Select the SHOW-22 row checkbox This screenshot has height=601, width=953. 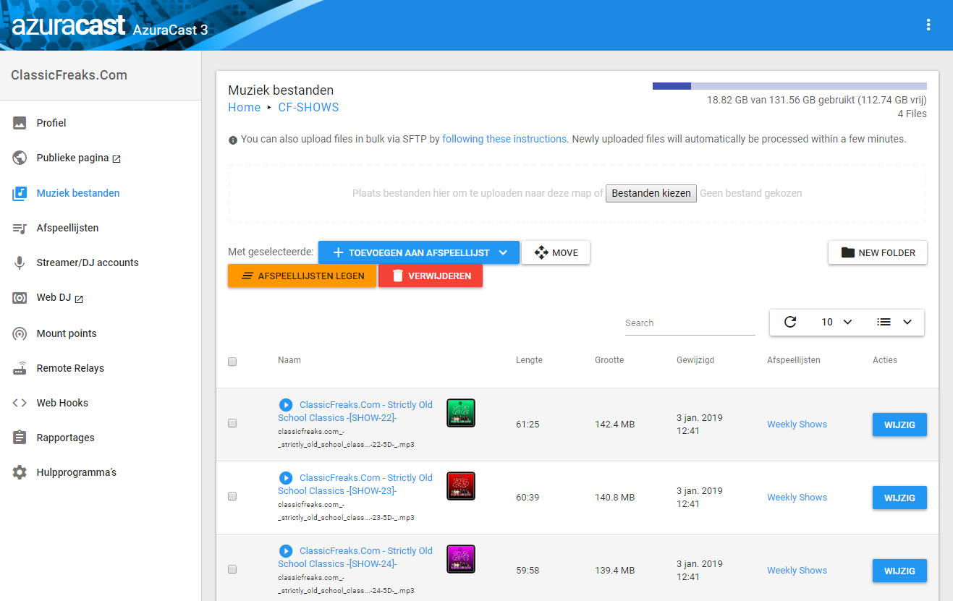[x=232, y=423]
